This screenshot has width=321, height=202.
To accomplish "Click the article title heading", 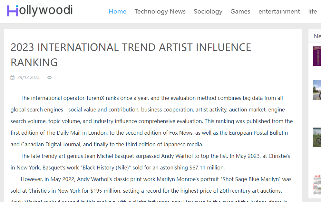I will tap(131, 55).
